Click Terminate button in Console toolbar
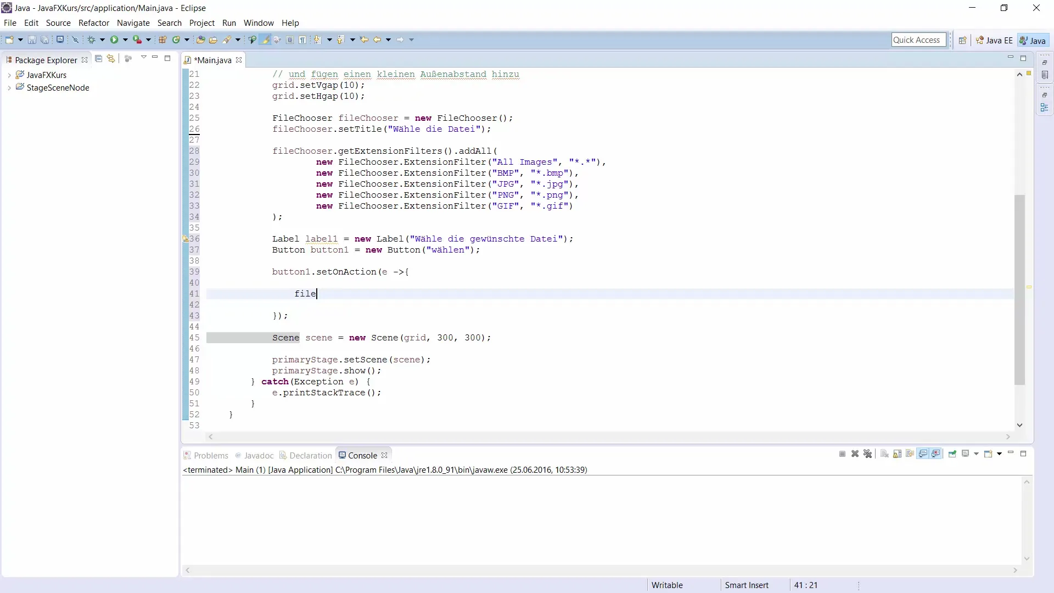Screen dimensions: 1054x593 tap(842, 454)
